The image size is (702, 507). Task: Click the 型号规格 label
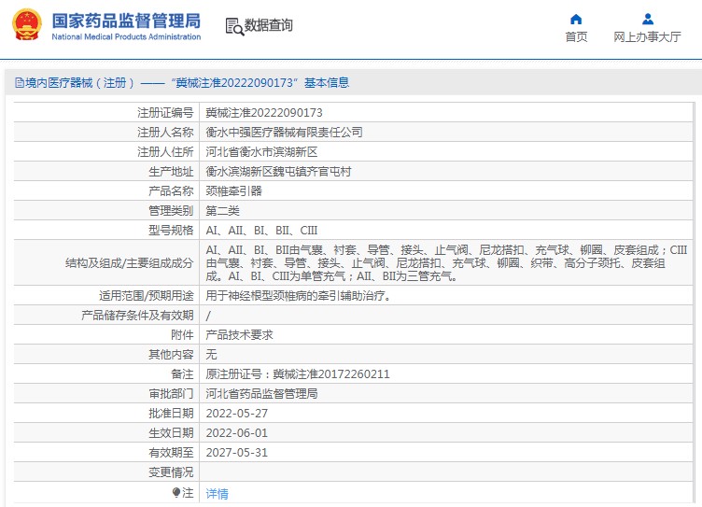171,231
